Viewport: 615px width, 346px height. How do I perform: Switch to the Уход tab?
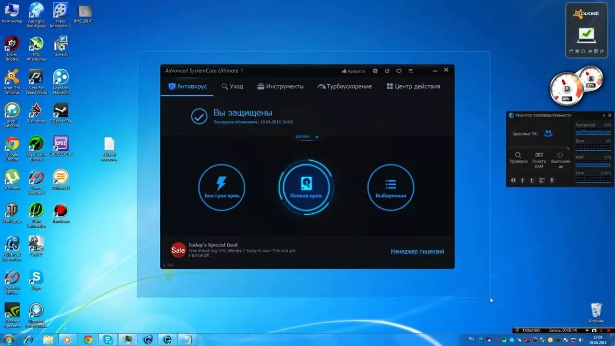232,87
